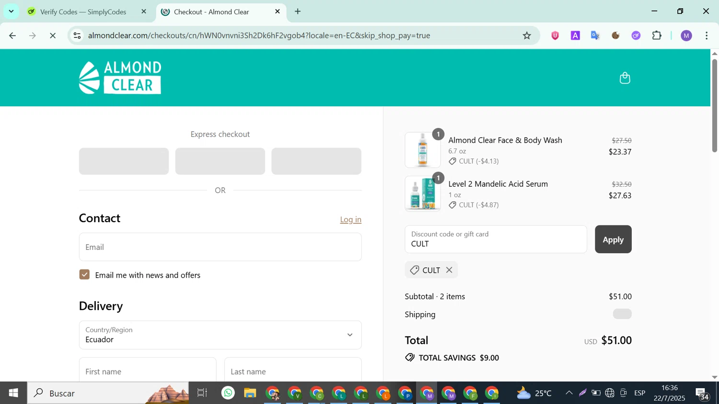This screenshot has width=719, height=404.
Task: Click the first express checkout placeholder button
Action: (124, 161)
